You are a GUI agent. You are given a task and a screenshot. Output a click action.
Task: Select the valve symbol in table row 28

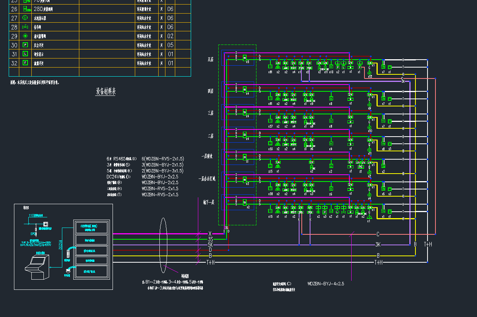[x=25, y=27]
